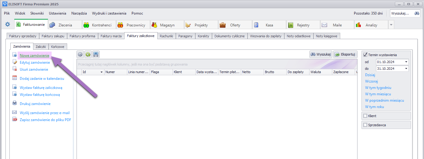Click the W tym miesiącu link
Screen dimensions: 424x159
[x=378, y=94]
